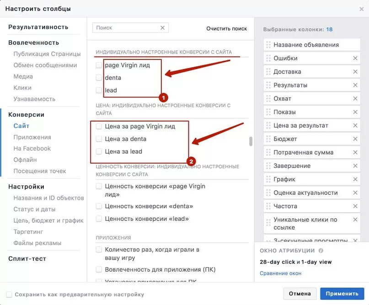Select Таргетинг in the sidebar
369x305 pixels.
[x=28, y=232]
